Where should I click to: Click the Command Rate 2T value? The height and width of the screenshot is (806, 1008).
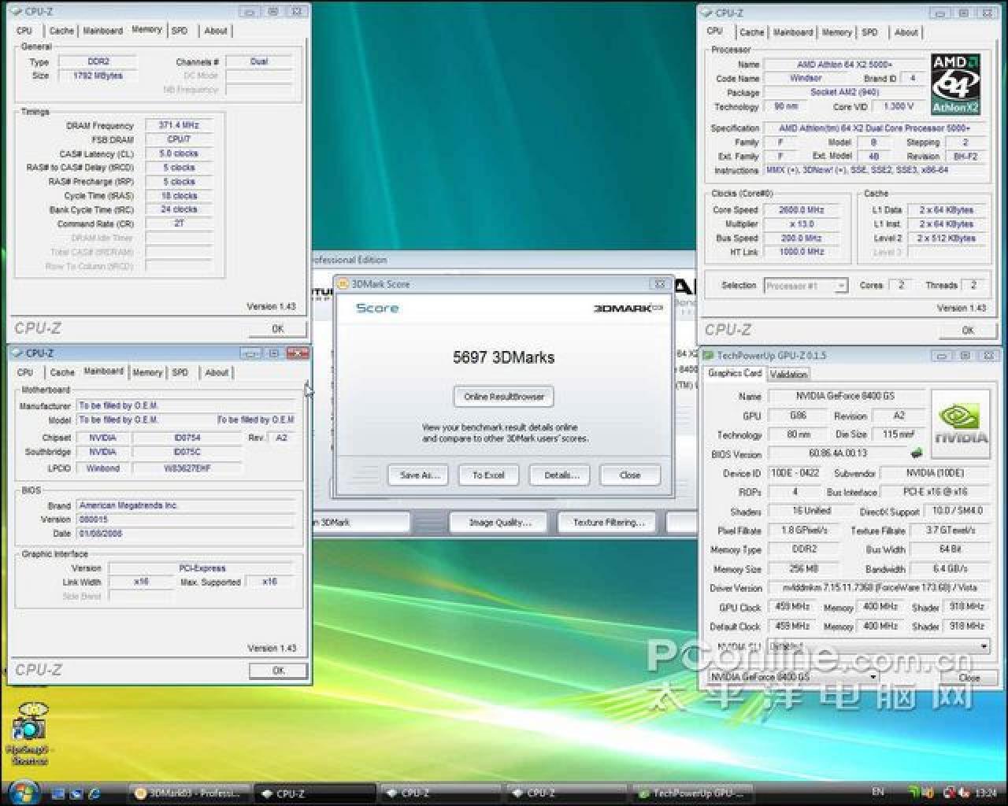pos(179,224)
